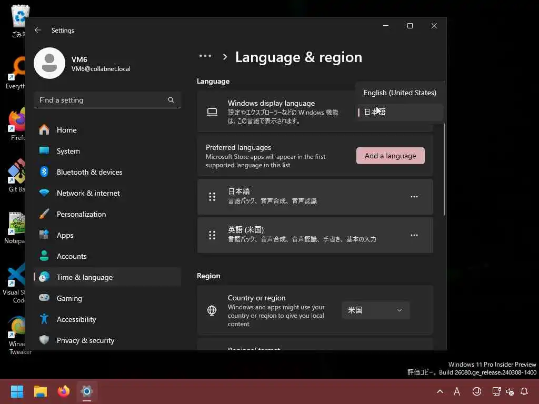
Task: Expand breadcrumb ellipsis menu
Action: point(205,56)
